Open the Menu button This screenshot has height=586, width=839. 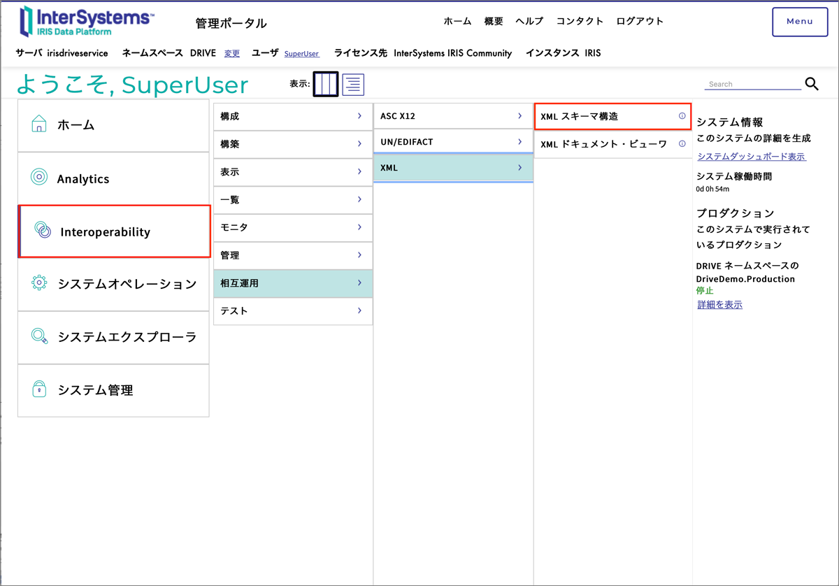(800, 22)
